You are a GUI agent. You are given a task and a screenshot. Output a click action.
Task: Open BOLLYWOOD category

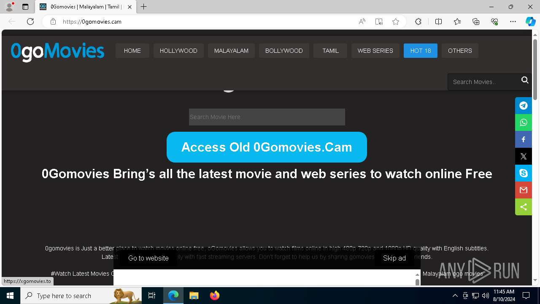pos(284,51)
